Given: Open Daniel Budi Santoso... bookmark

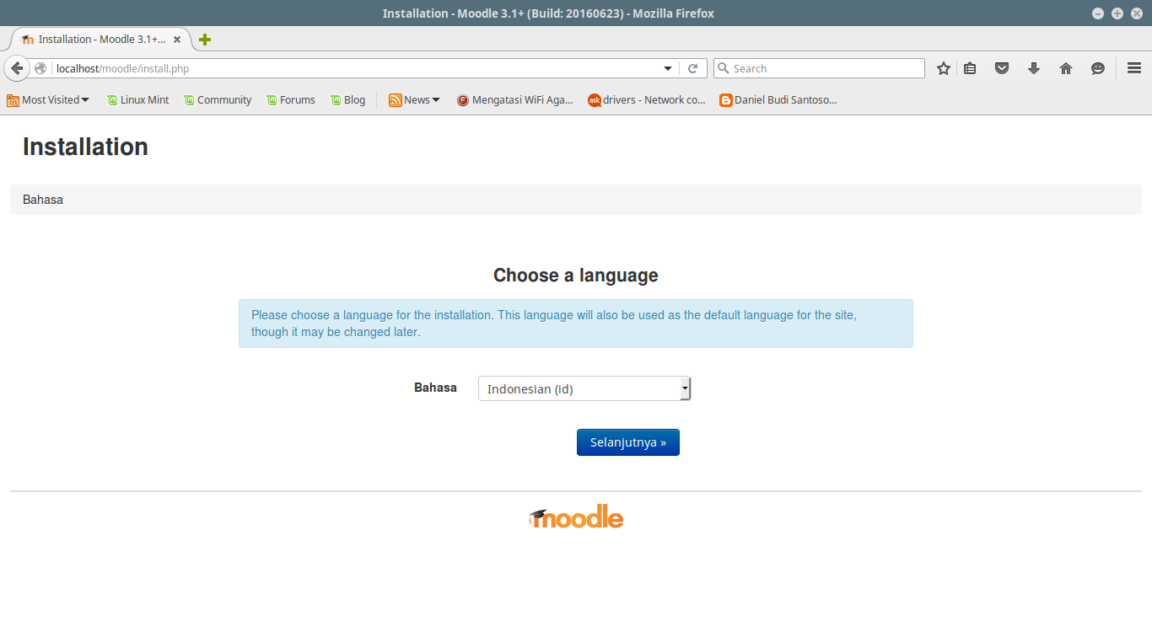Looking at the screenshot, I should coord(778,99).
